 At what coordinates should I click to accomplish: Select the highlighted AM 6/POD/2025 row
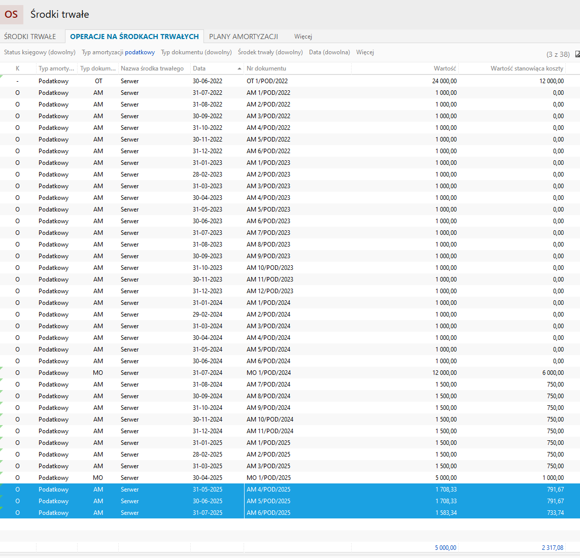point(290,512)
